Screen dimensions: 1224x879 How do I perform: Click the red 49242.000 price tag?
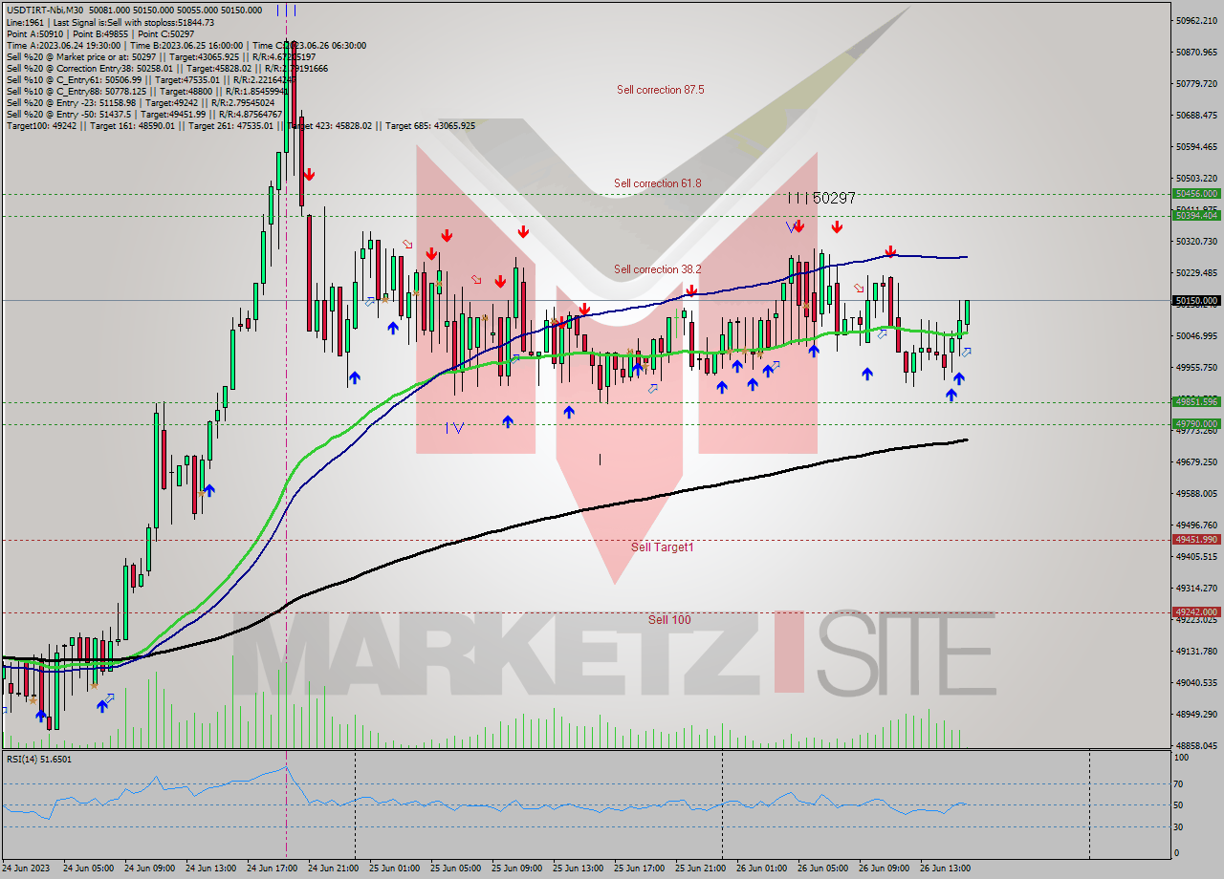1195,612
